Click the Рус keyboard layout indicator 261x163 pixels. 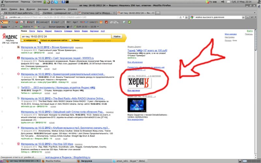[211, 2]
